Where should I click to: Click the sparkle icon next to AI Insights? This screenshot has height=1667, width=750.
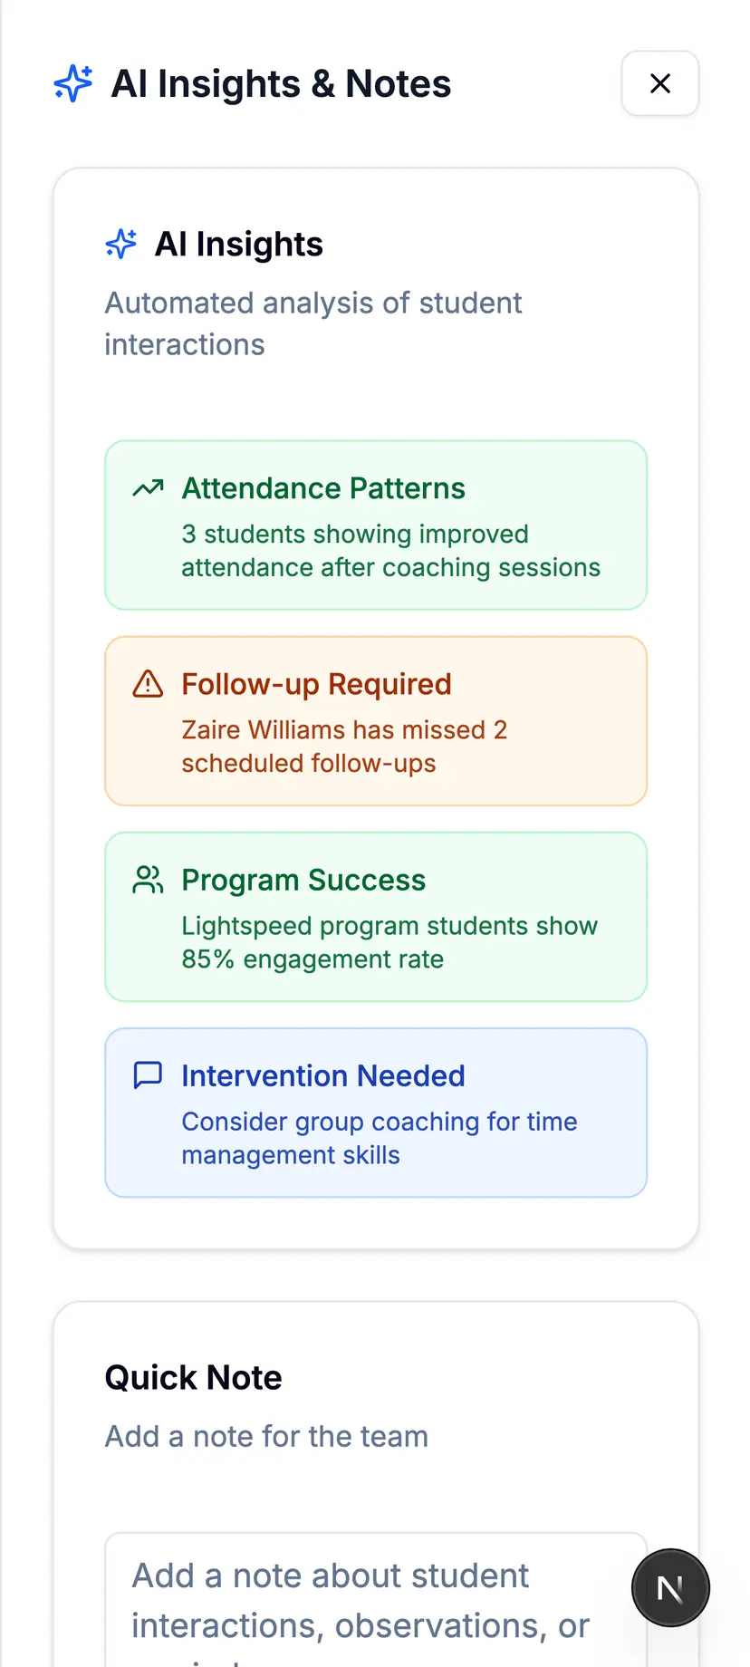coord(121,244)
